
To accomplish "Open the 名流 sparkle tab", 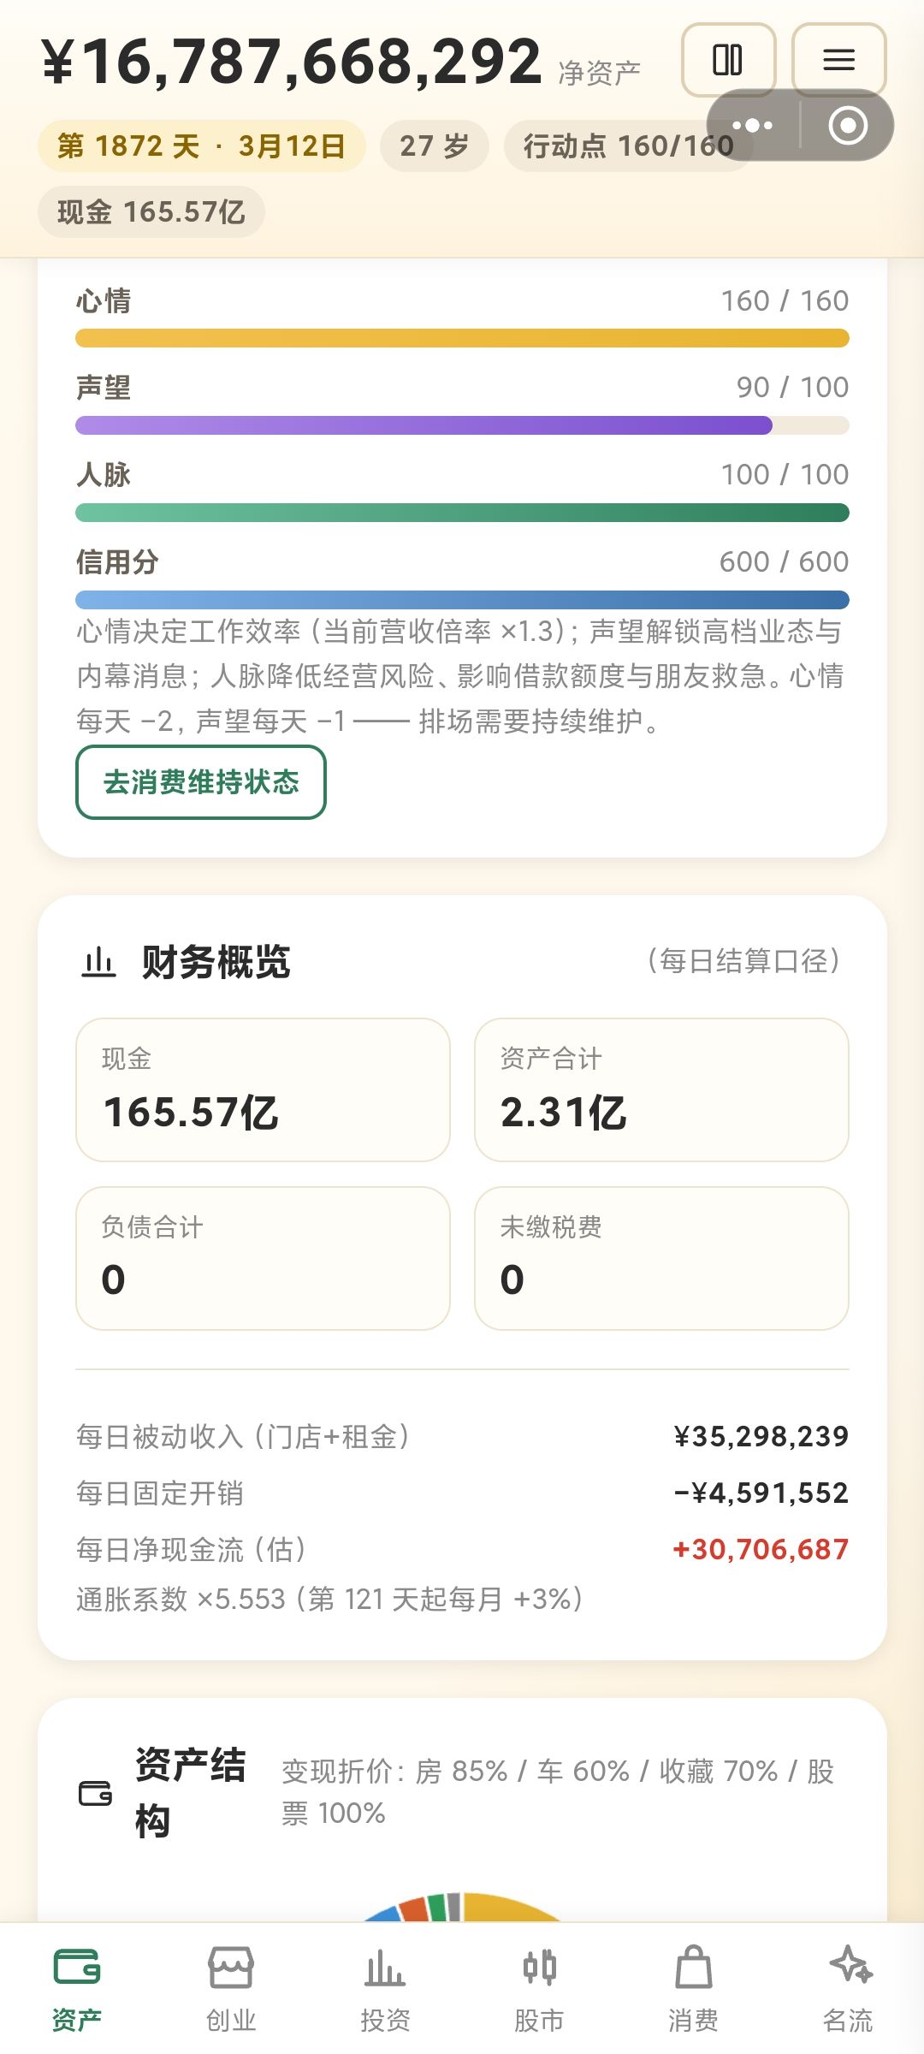I will click(x=848, y=1989).
